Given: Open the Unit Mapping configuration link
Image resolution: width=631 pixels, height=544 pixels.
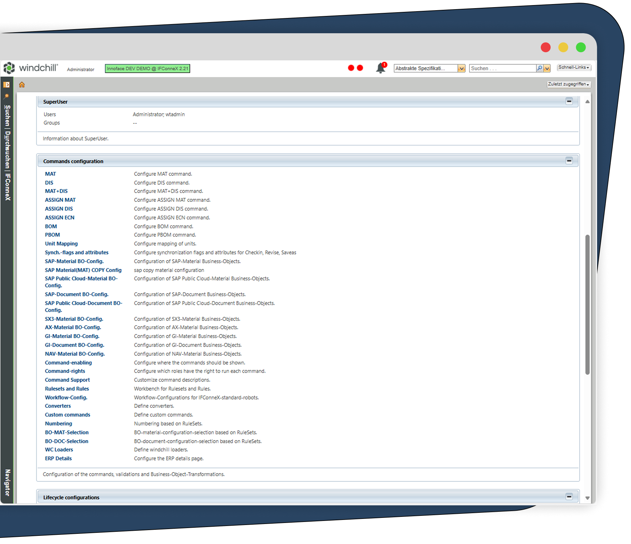Looking at the screenshot, I should (x=61, y=244).
